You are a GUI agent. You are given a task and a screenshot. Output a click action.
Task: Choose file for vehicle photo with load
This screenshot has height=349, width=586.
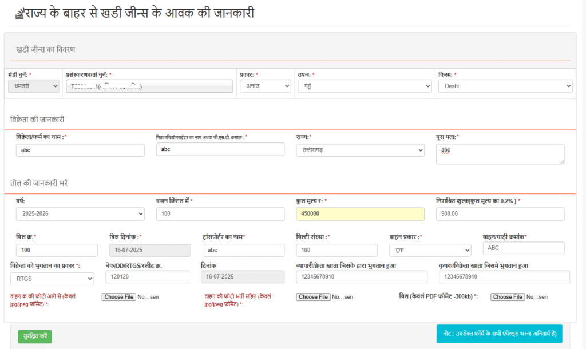(313, 297)
